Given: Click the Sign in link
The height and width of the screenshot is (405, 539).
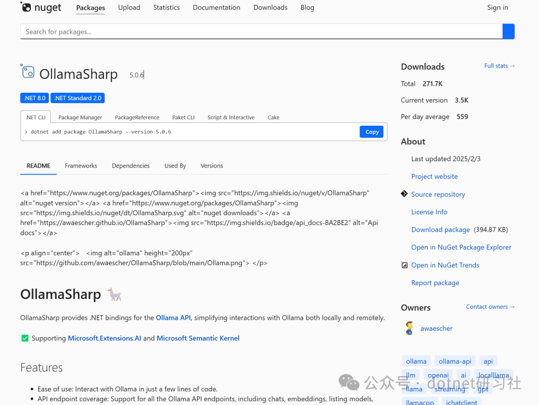Looking at the screenshot, I should coord(498,7).
